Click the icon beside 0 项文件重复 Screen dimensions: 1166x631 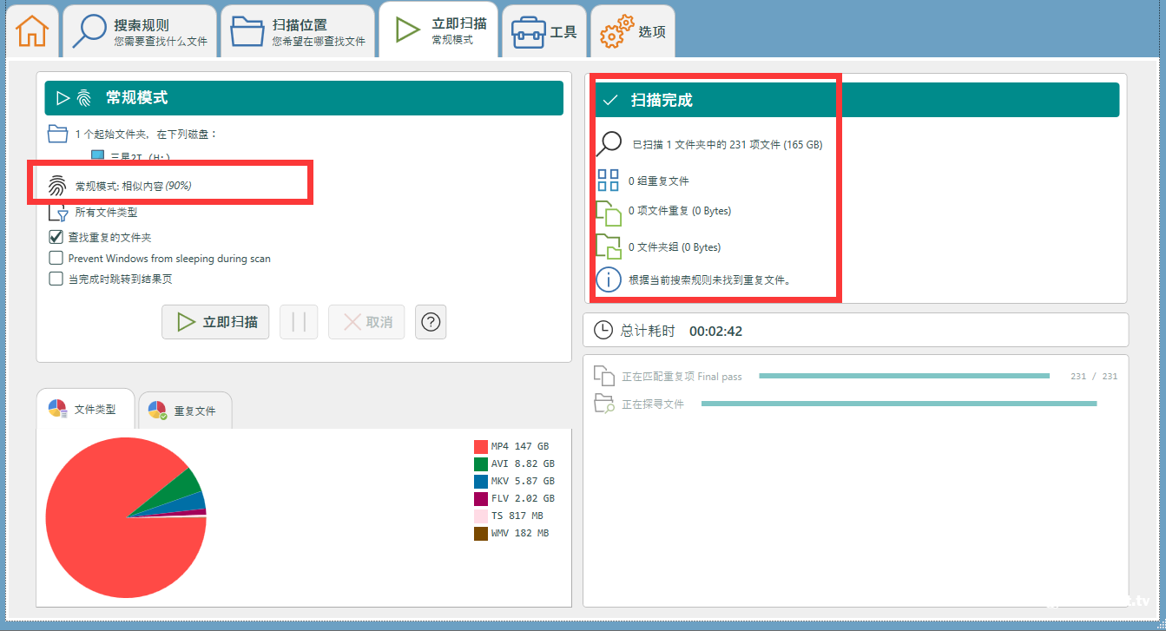(609, 212)
